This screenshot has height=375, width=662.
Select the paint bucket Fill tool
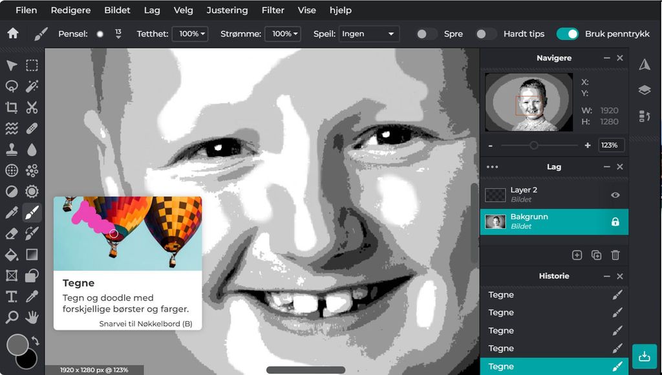12,255
